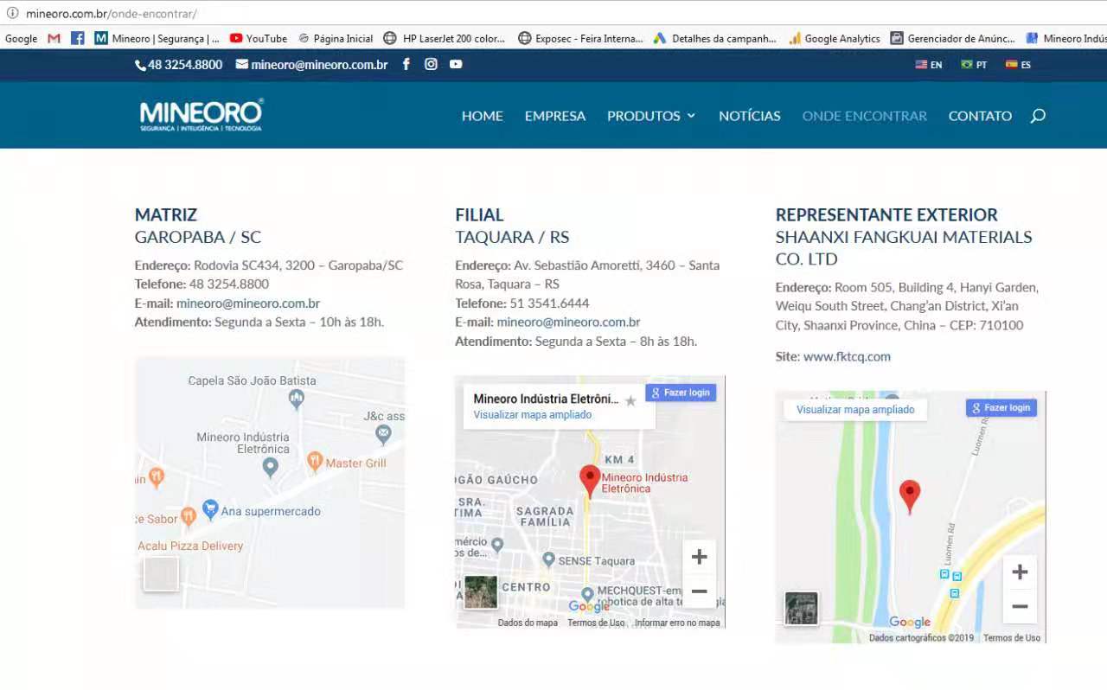Select ONDE ENCONTRAR menu item
This screenshot has height=690, width=1107.
(x=865, y=116)
